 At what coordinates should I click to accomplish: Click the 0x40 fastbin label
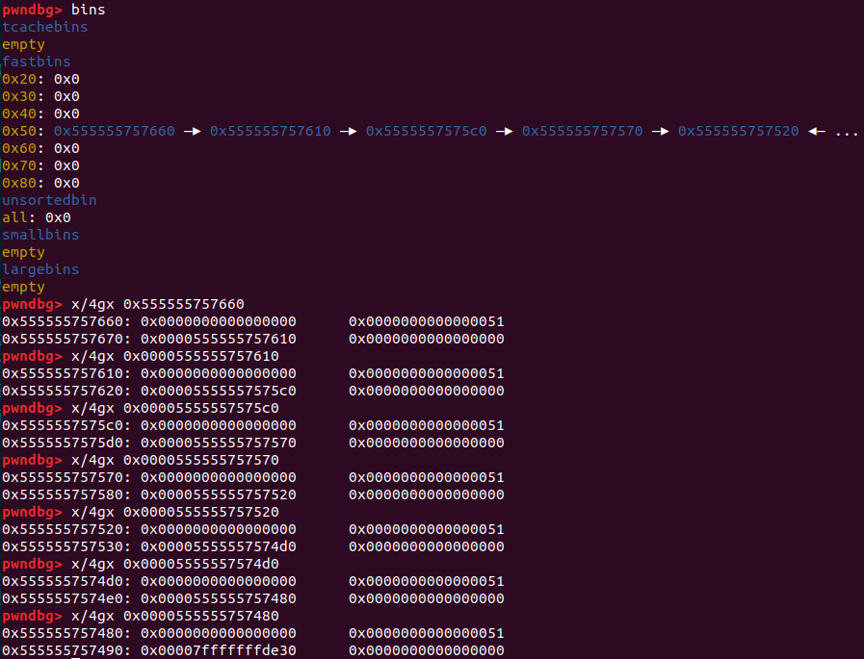(19, 114)
